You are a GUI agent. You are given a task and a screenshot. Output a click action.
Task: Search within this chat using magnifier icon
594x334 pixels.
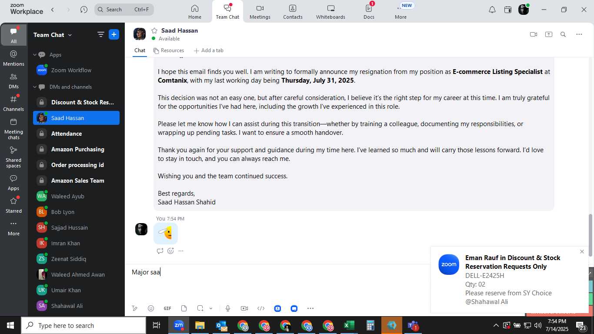point(563,34)
